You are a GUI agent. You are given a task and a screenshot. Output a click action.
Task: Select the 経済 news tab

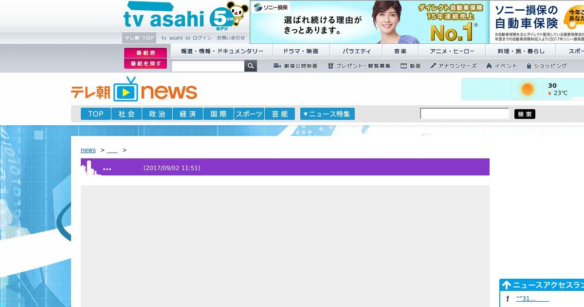coord(188,114)
